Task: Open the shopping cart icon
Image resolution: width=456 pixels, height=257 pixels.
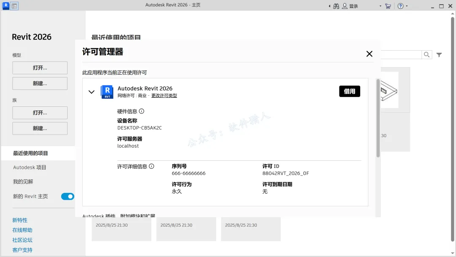Action: coord(388,6)
